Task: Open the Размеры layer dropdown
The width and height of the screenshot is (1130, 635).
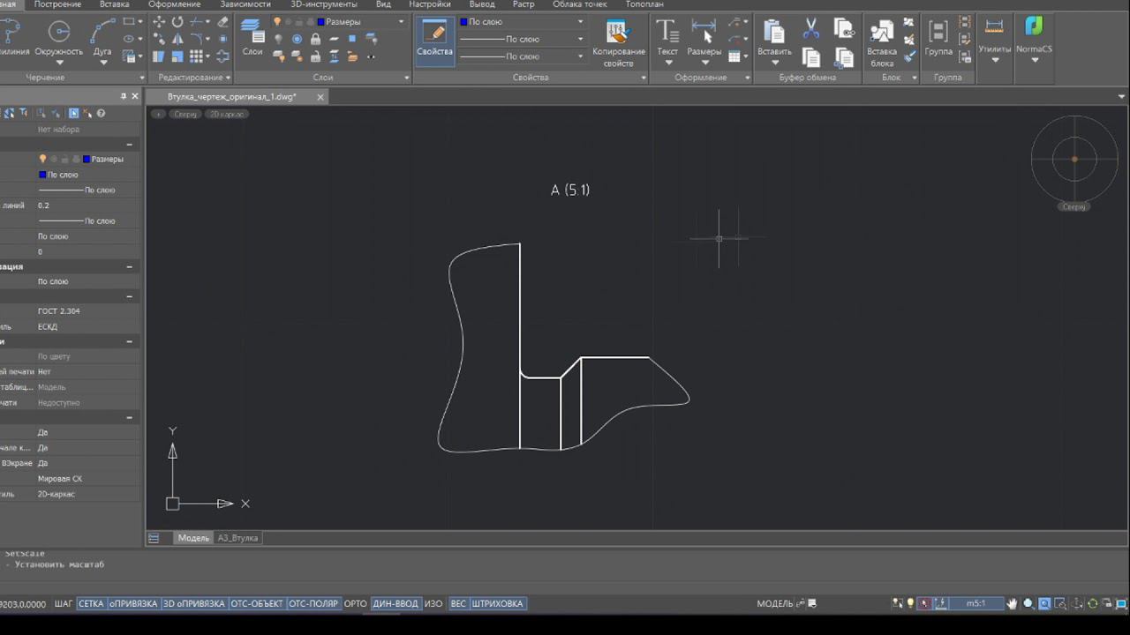Action: 401,21
